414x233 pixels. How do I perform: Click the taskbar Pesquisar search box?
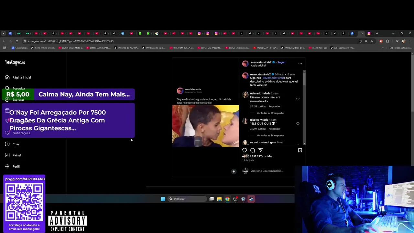point(188,199)
